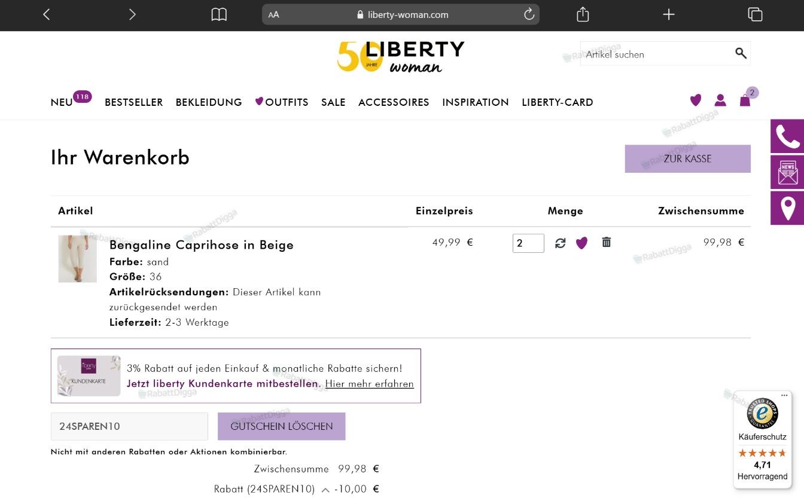
Task: Click the Liberty Woman logo
Action: click(x=401, y=57)
